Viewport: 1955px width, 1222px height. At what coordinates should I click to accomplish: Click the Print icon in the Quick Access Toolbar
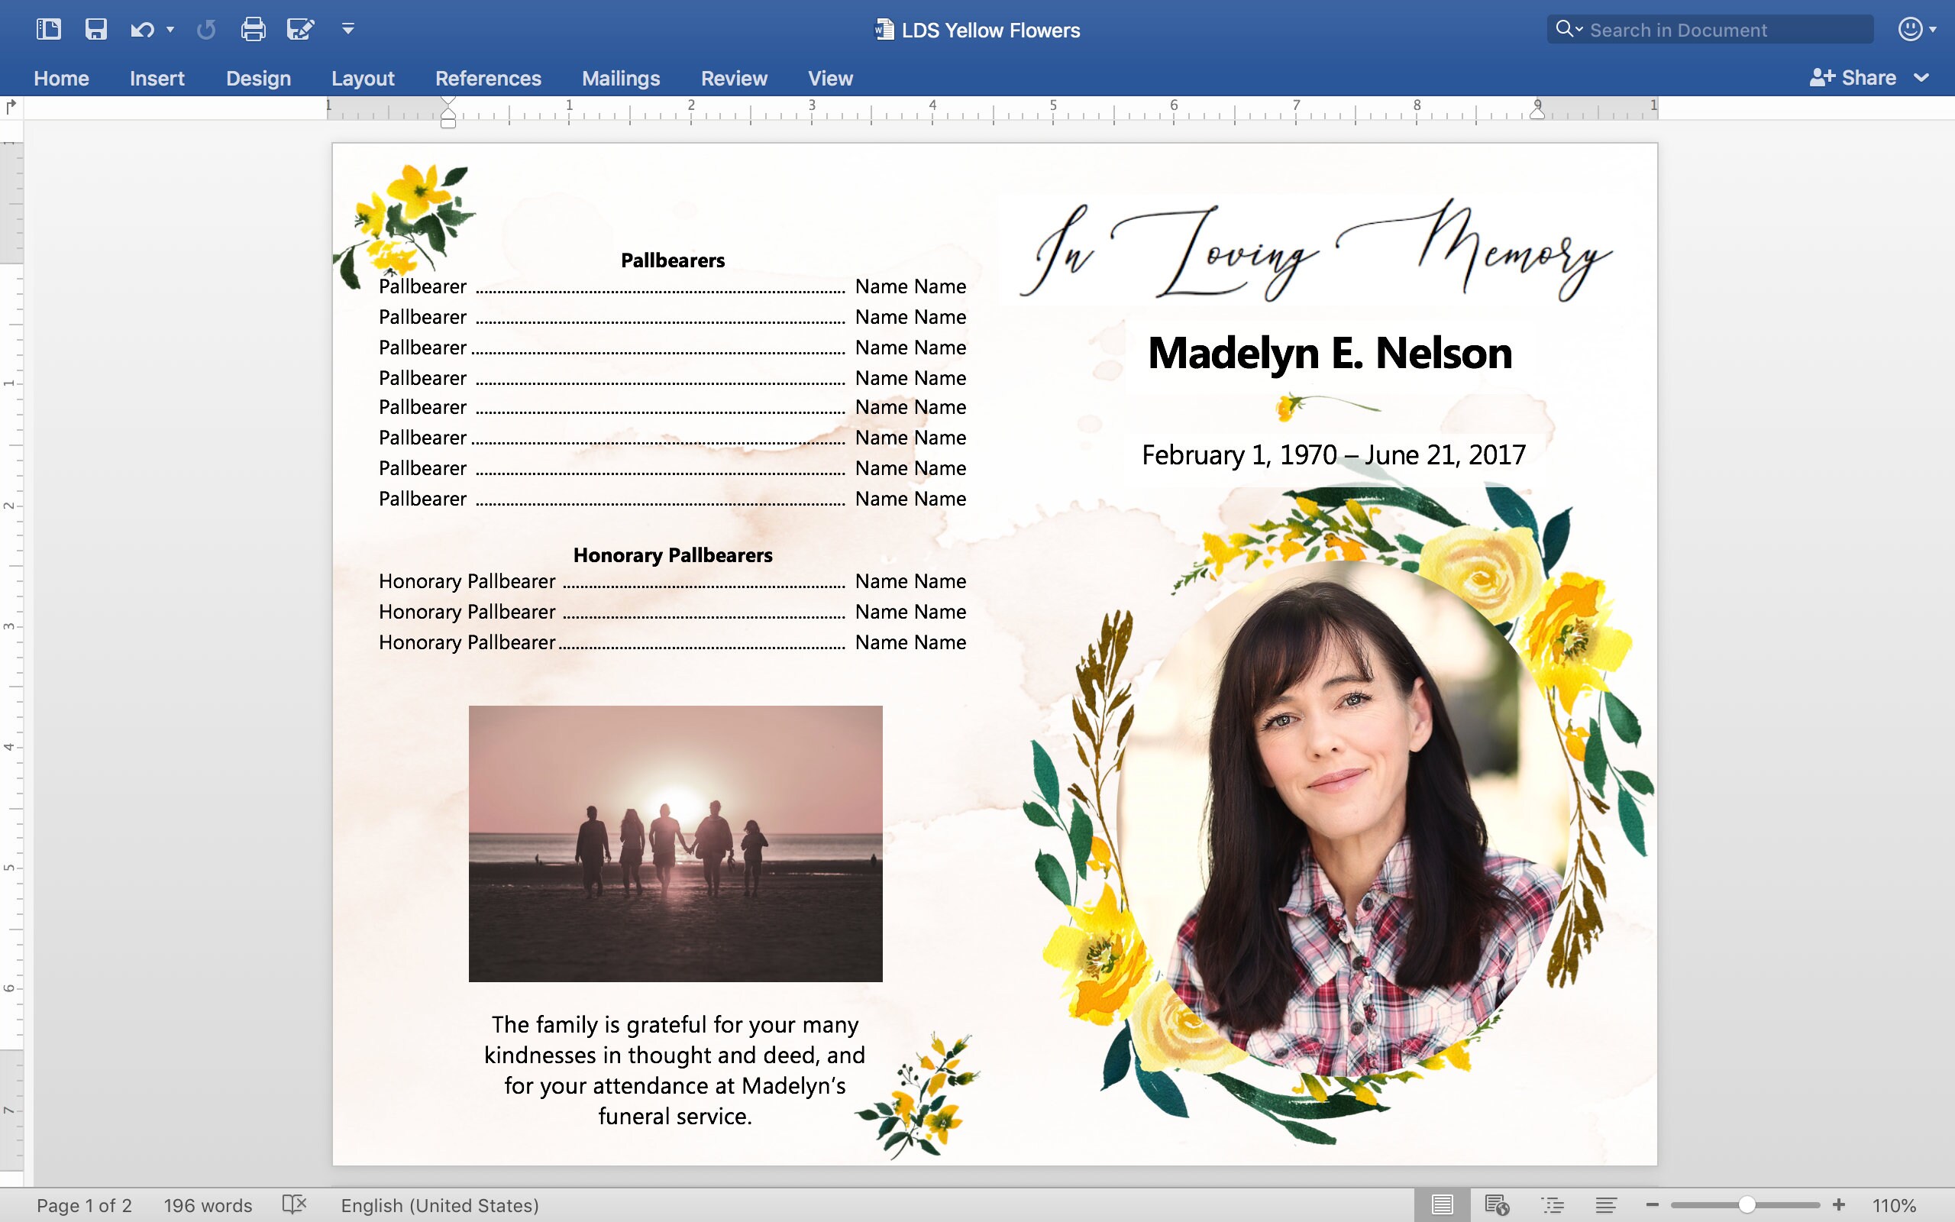[x=254, y=29]
